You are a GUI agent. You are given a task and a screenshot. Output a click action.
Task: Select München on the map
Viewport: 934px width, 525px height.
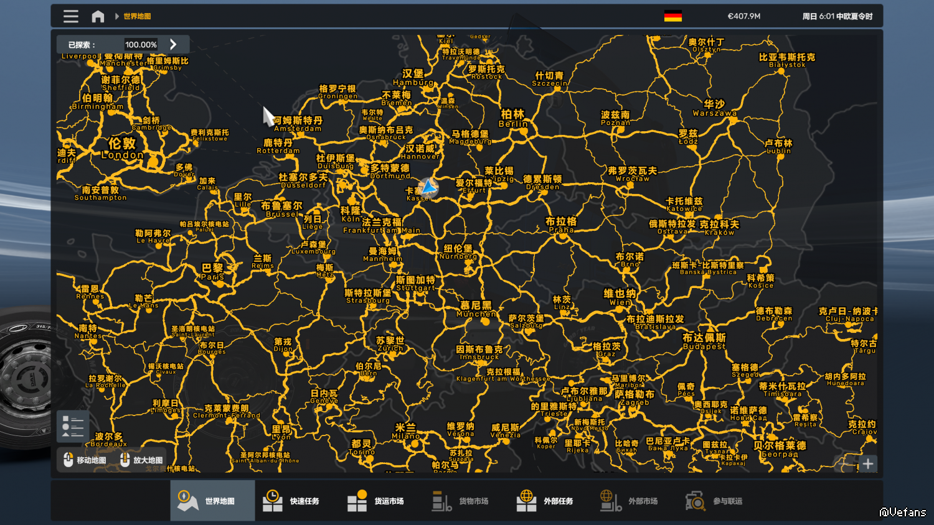pos(476,309)
